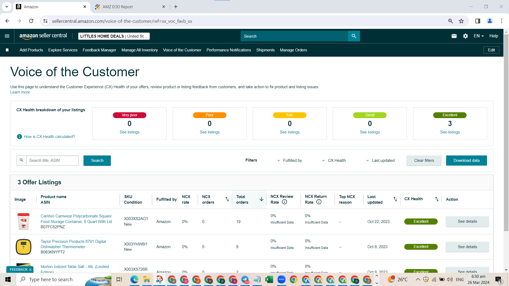Switch to the AMZ EOD Report tab

[130, 7]
